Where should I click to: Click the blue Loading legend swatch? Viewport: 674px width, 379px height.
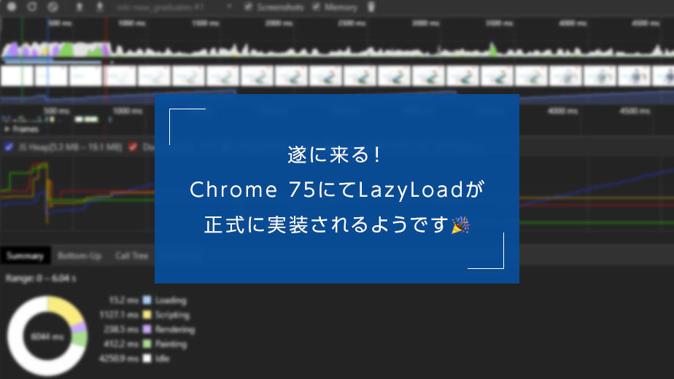click(147, 300)
